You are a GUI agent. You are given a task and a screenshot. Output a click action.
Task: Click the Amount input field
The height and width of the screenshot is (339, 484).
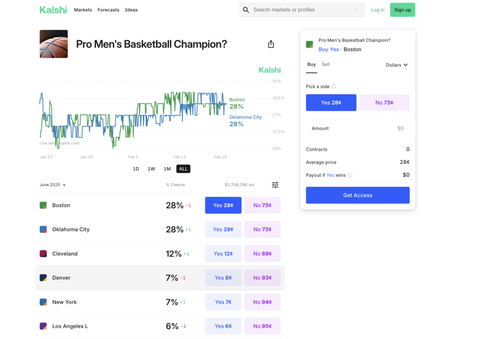[358, 129]
